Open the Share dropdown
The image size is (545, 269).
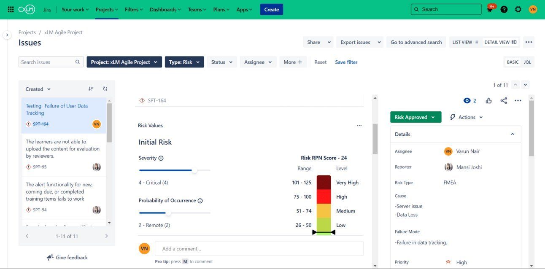[318, 42]
